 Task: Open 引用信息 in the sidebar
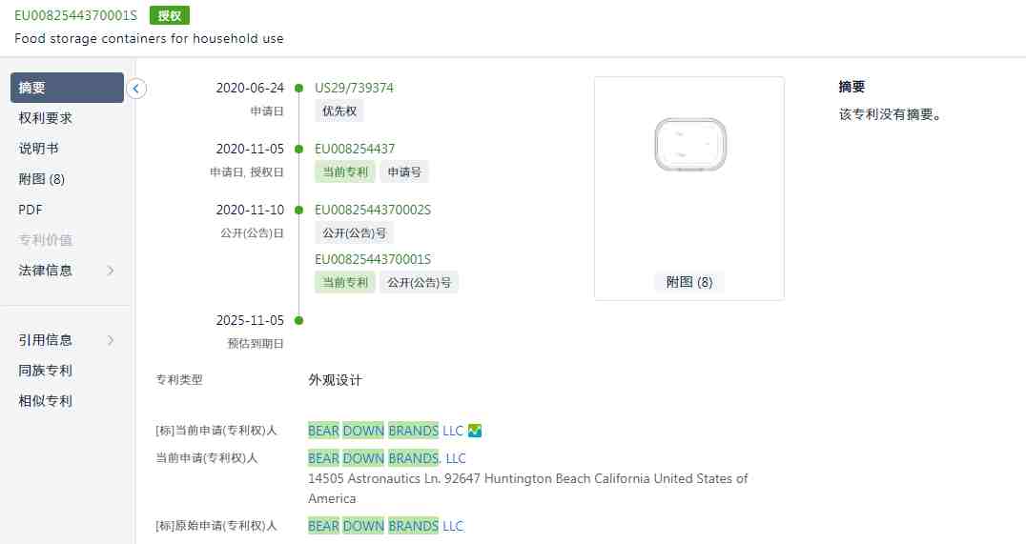tap(45, 340)
